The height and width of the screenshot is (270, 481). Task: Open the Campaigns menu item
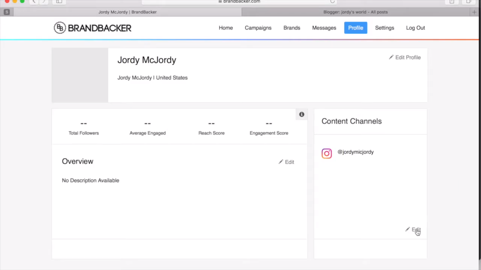[258, 28]
